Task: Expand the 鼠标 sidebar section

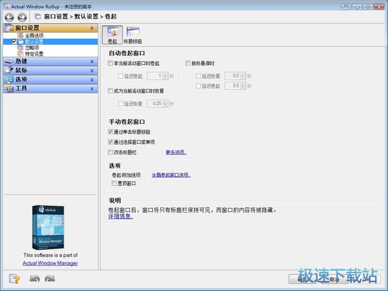Action: (51, 70)
